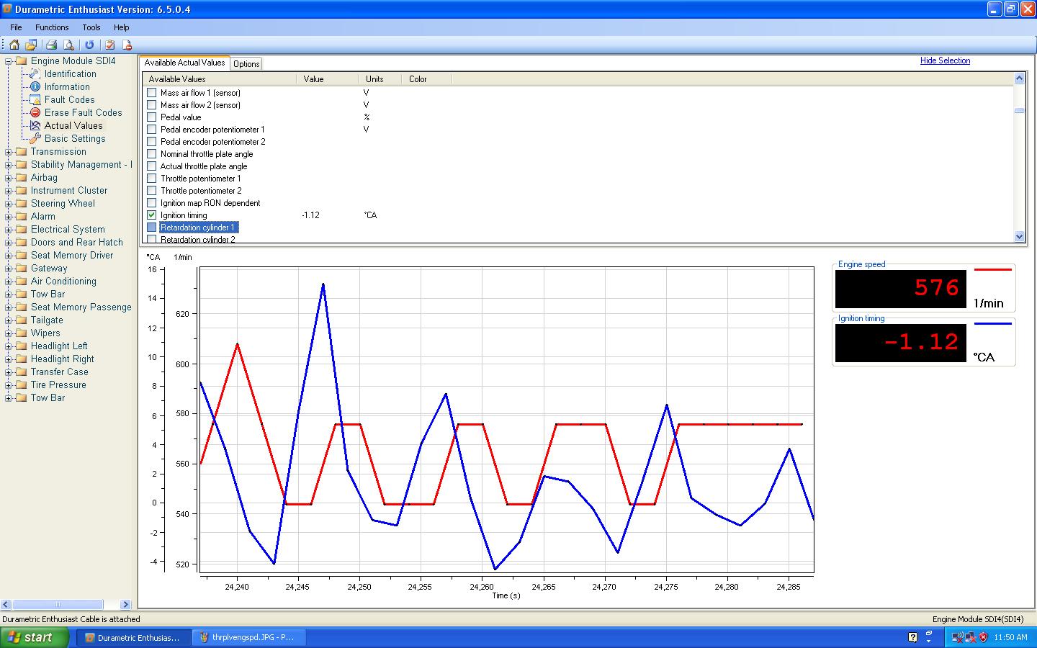Image resolution: width=1037 pixels, height=648 pixels.
Task: Enable the Pedal value checkbox
Action: pos(151,117)
